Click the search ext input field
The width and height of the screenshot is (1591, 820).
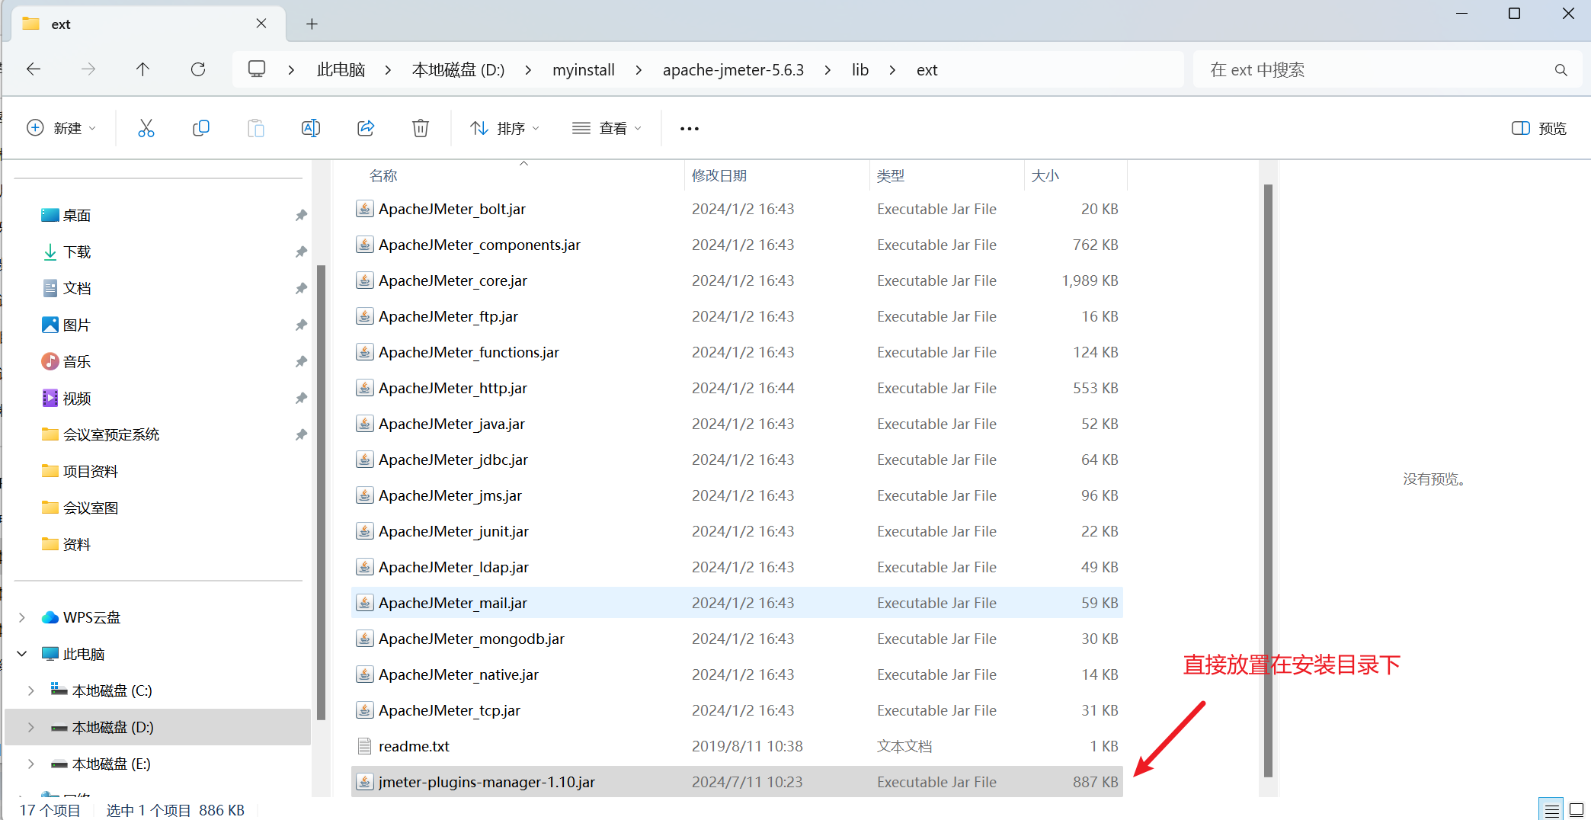click(1388, 70)
